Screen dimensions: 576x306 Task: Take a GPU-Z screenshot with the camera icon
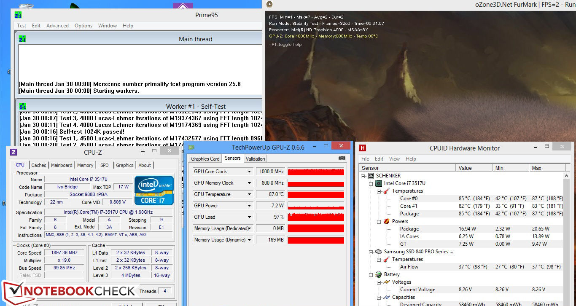[x=342, y=158]
